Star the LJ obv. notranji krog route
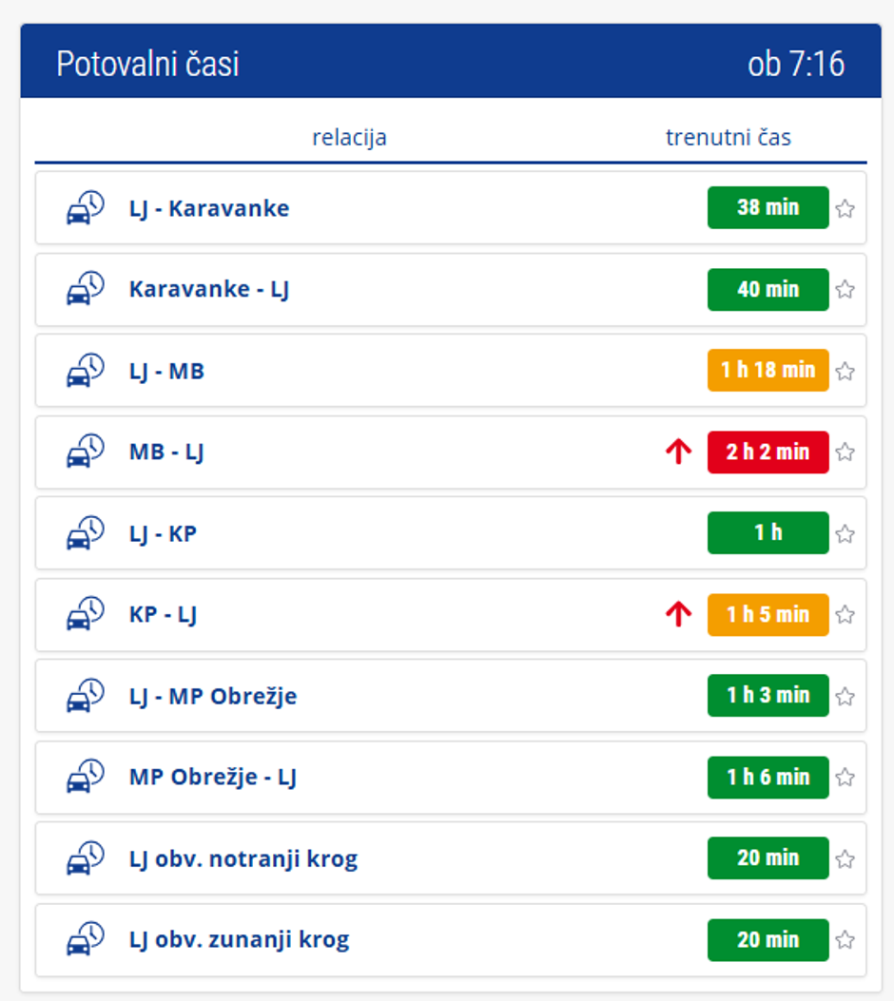This screenshot has height=1001, width=894. (845, 859)
